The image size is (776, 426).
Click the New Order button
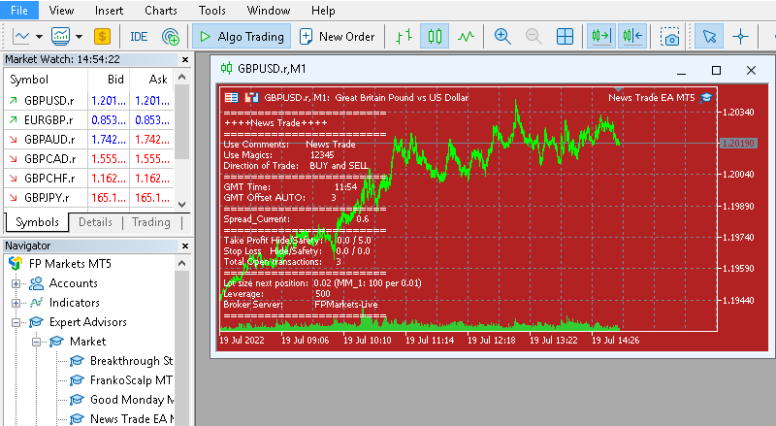point(338,37)
